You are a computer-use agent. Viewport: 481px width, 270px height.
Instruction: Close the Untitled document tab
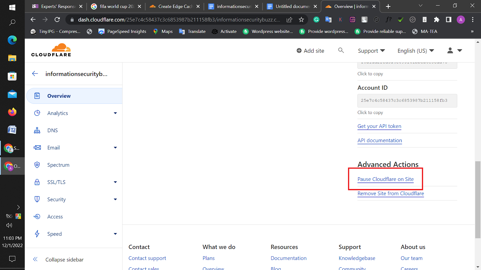(315, 6)
